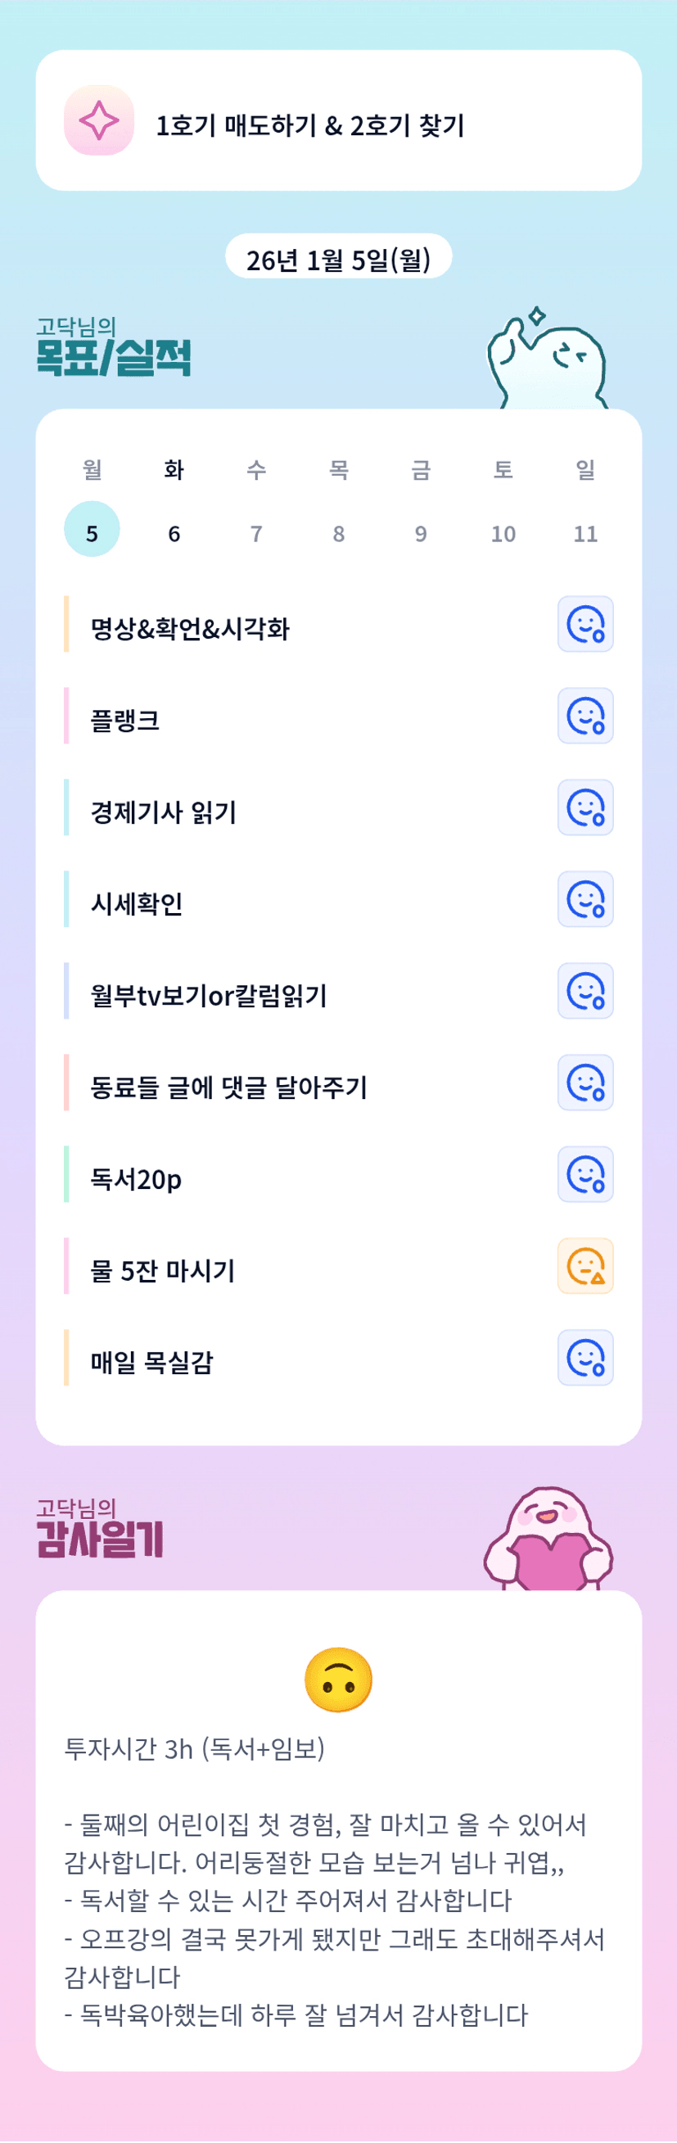Switch to Thursday the 8th
The height and width of the screenshot is (2143, 677).
[339, 533]
